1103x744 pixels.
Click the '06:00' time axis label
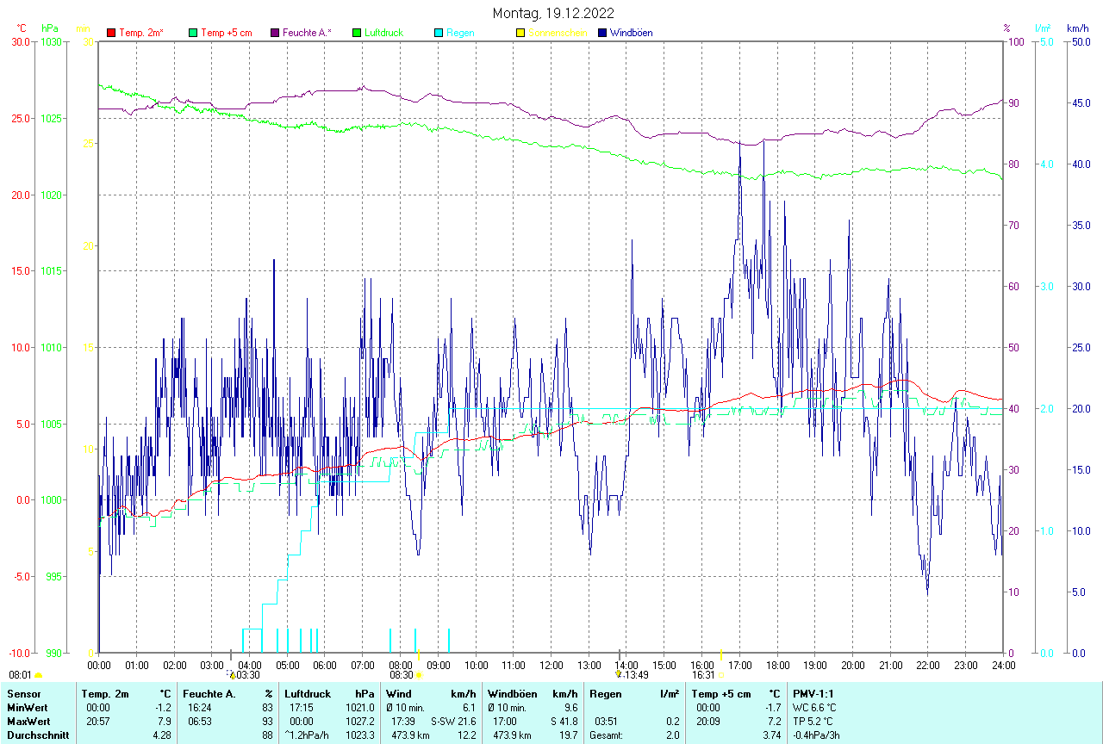click(325, 665)
